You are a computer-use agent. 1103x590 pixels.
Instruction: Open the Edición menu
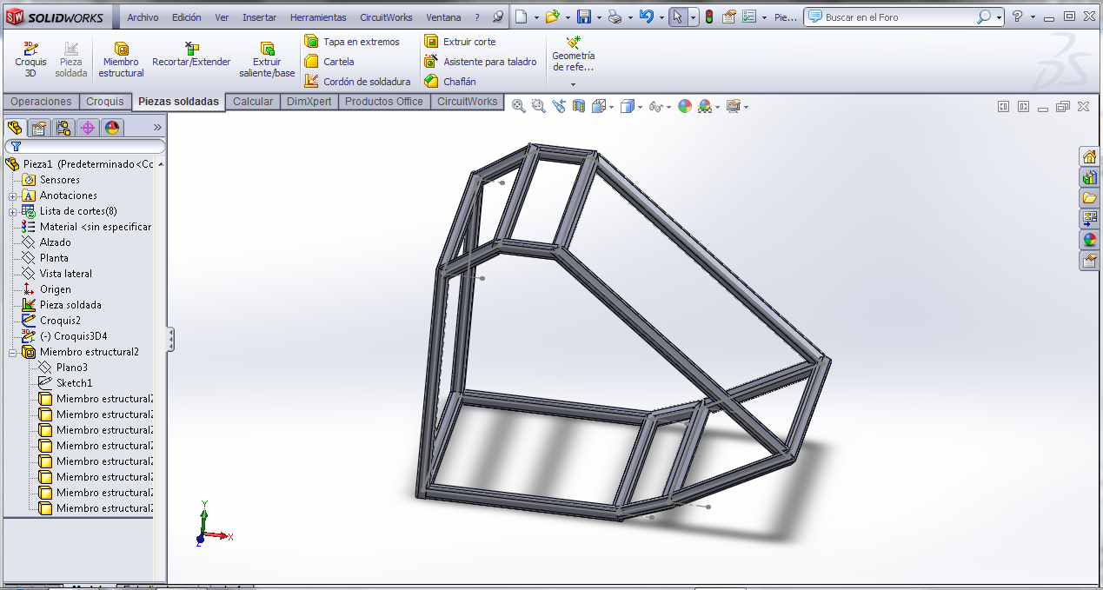pyautogui.click(x=186, y=17)
